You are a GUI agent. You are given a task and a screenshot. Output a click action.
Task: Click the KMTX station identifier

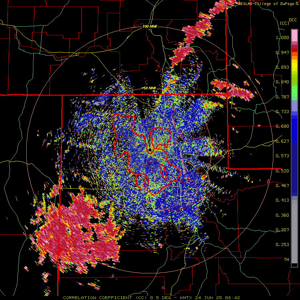pyautogui.click(x=187, y=298)
